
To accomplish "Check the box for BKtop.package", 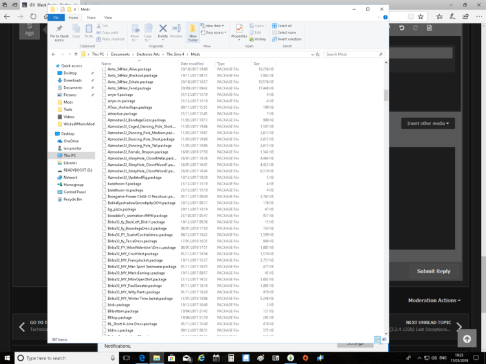I will tap(104, 317).
